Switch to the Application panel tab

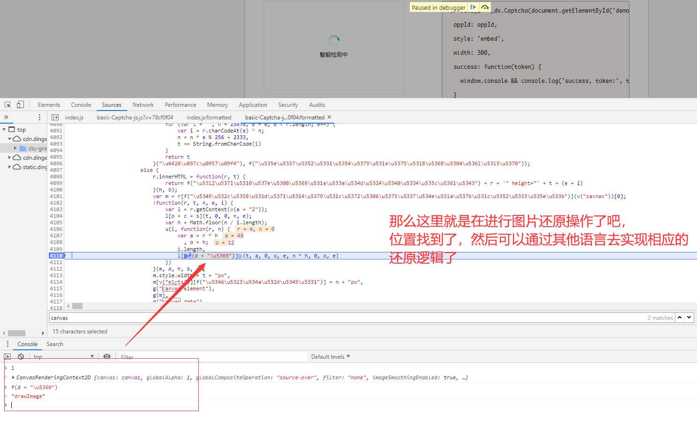coord(253,105)
